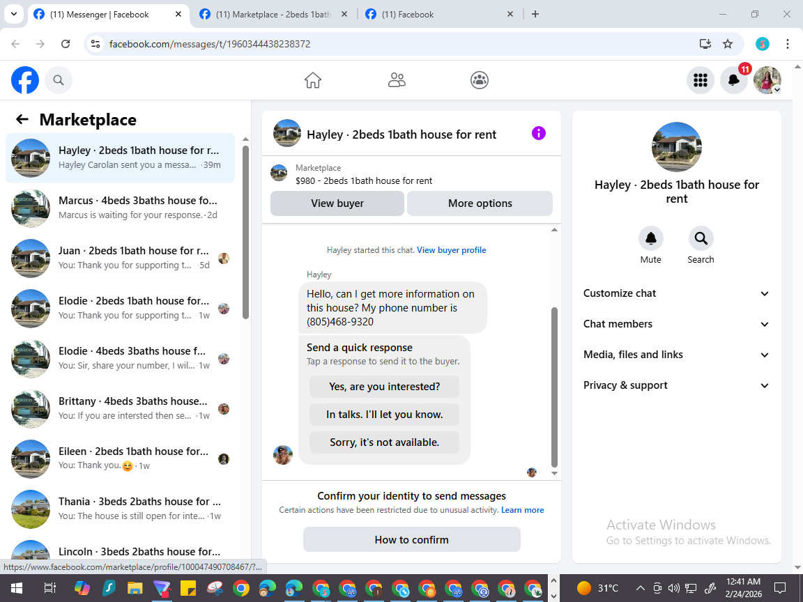The height and width of the screenshot is (602, 803).
Task: Click the More options button
Action: point(480,203)
